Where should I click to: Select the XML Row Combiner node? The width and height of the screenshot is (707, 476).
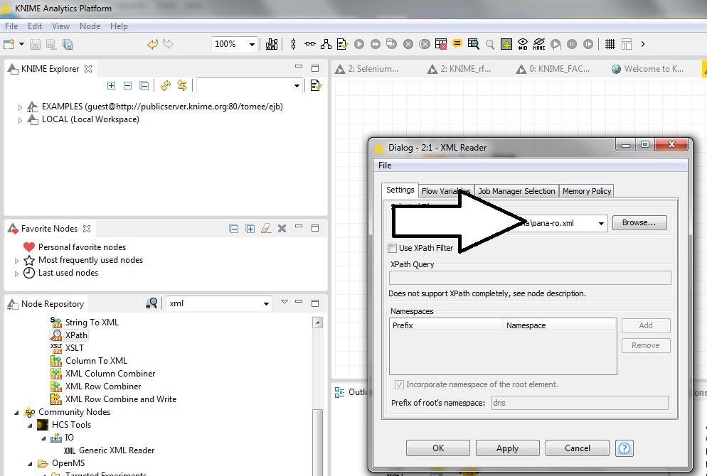(x=103, y=386)
